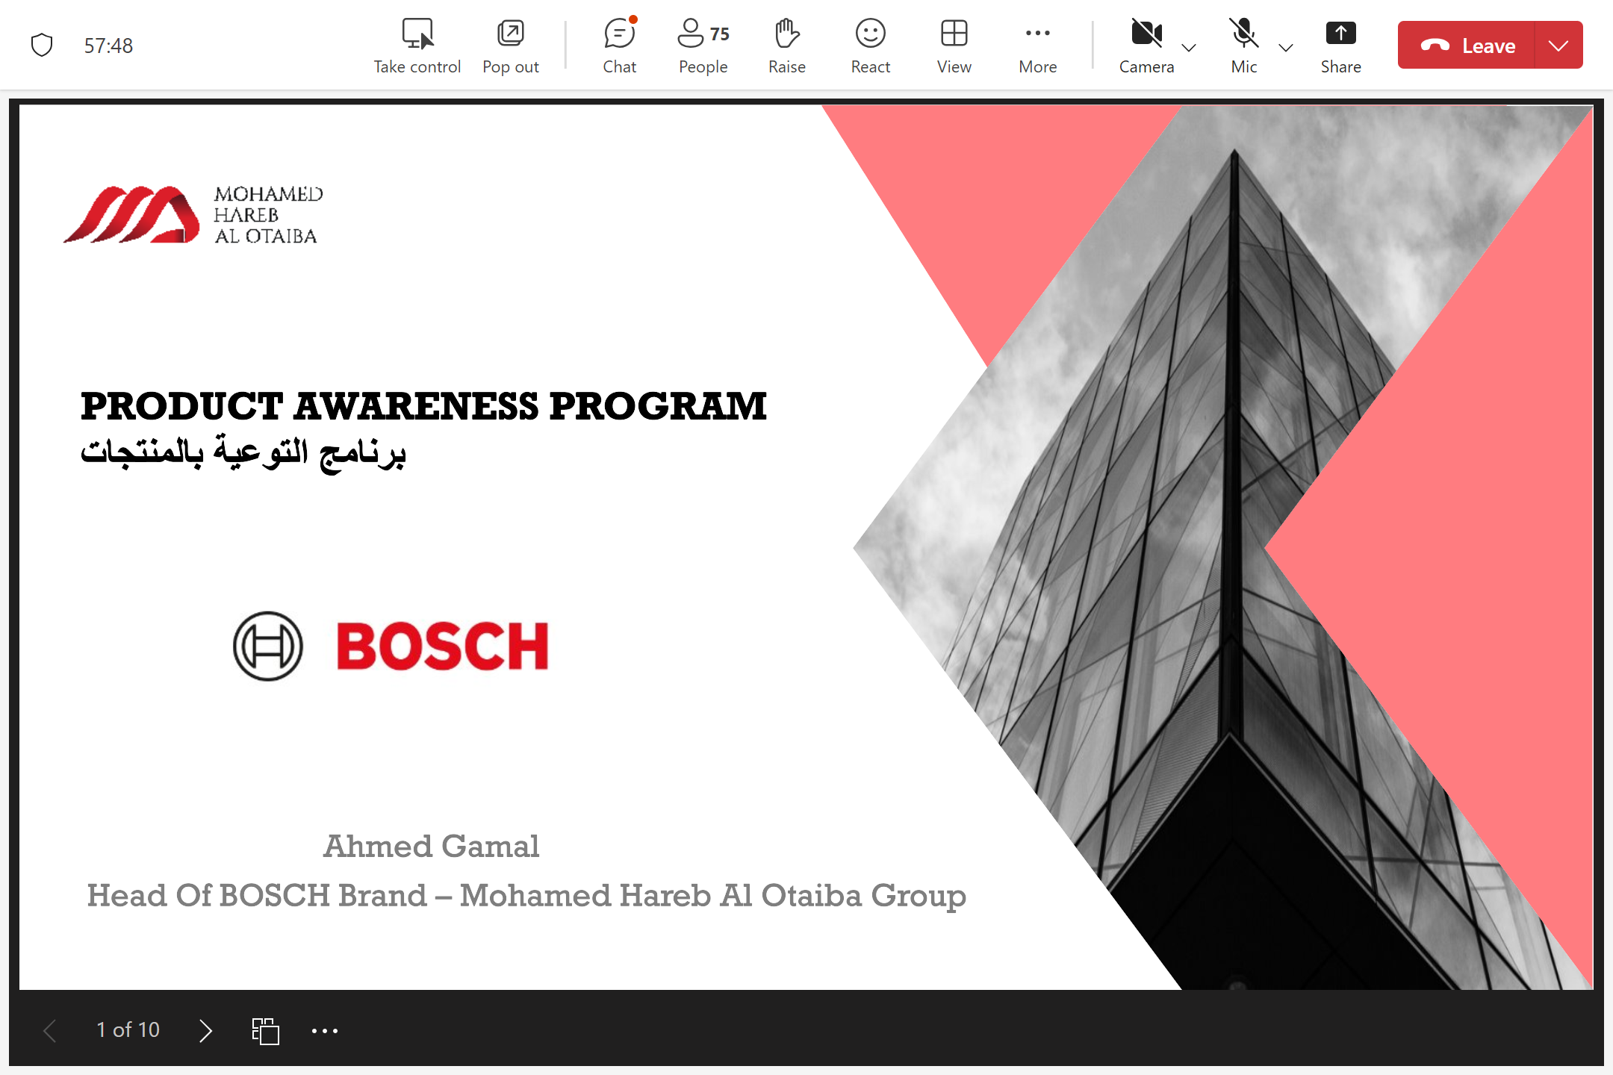1613x1075 pixels.
Task: Open slide viewer more options ellipsis
Action: point(325,1031)
